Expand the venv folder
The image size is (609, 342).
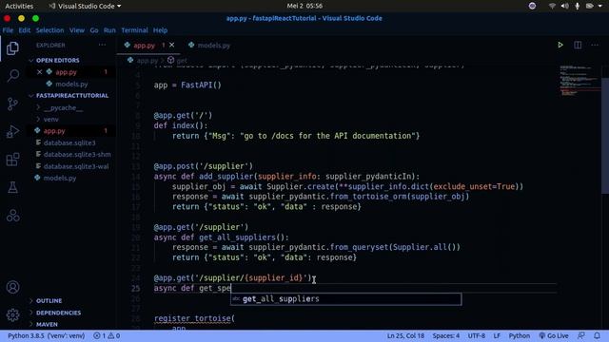click(50, 119)
